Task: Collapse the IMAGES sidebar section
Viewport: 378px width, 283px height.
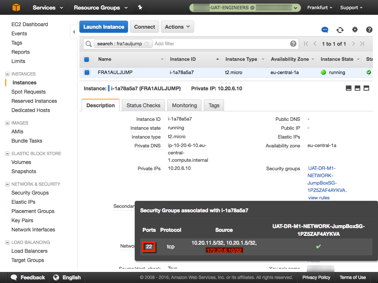Action: (x=7, y=123)
